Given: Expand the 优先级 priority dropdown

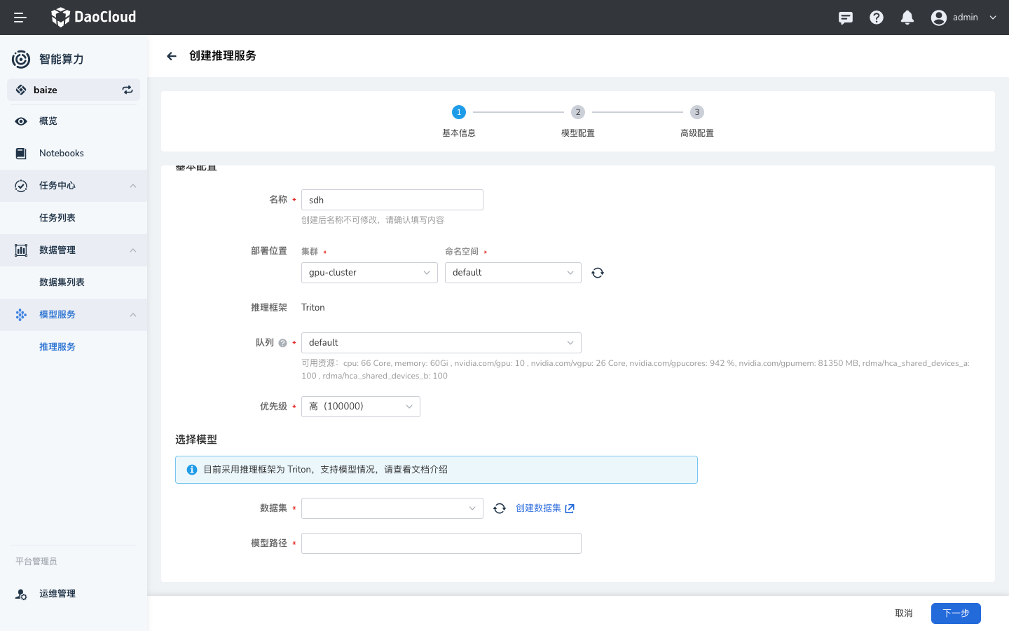Looking at the screenshot, I should coord(361,407).
